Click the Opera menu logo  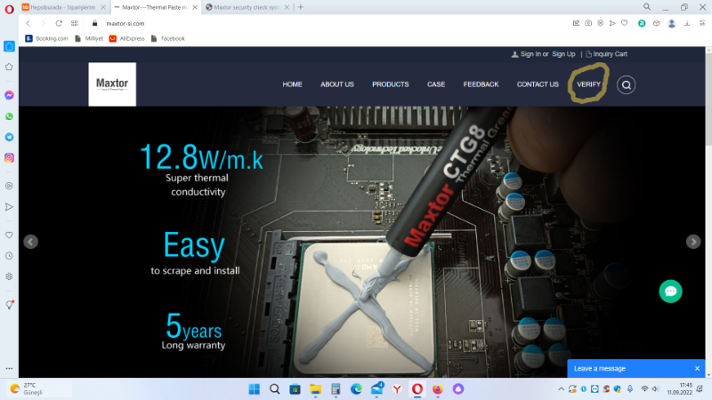(9, 9)
